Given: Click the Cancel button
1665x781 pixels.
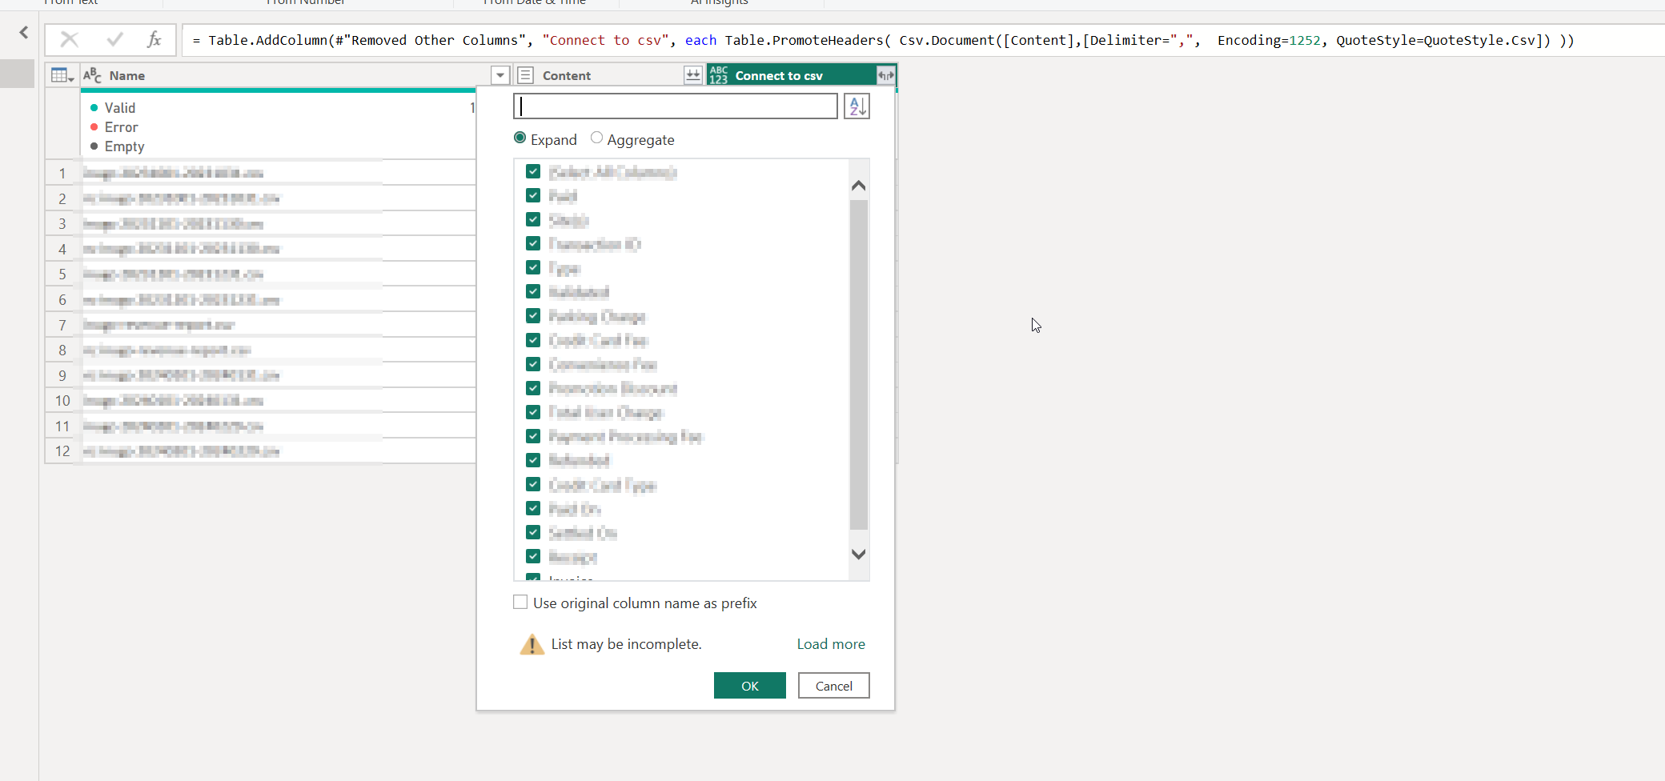Looking at the screenshot, I should [833, 686].
